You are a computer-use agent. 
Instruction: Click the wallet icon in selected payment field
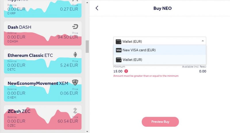coord(118,42)
